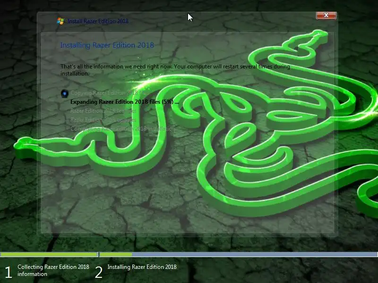Click the Windows flag icon in title bar
Viewport: 378px width, 283px height.
coord(60,21)
